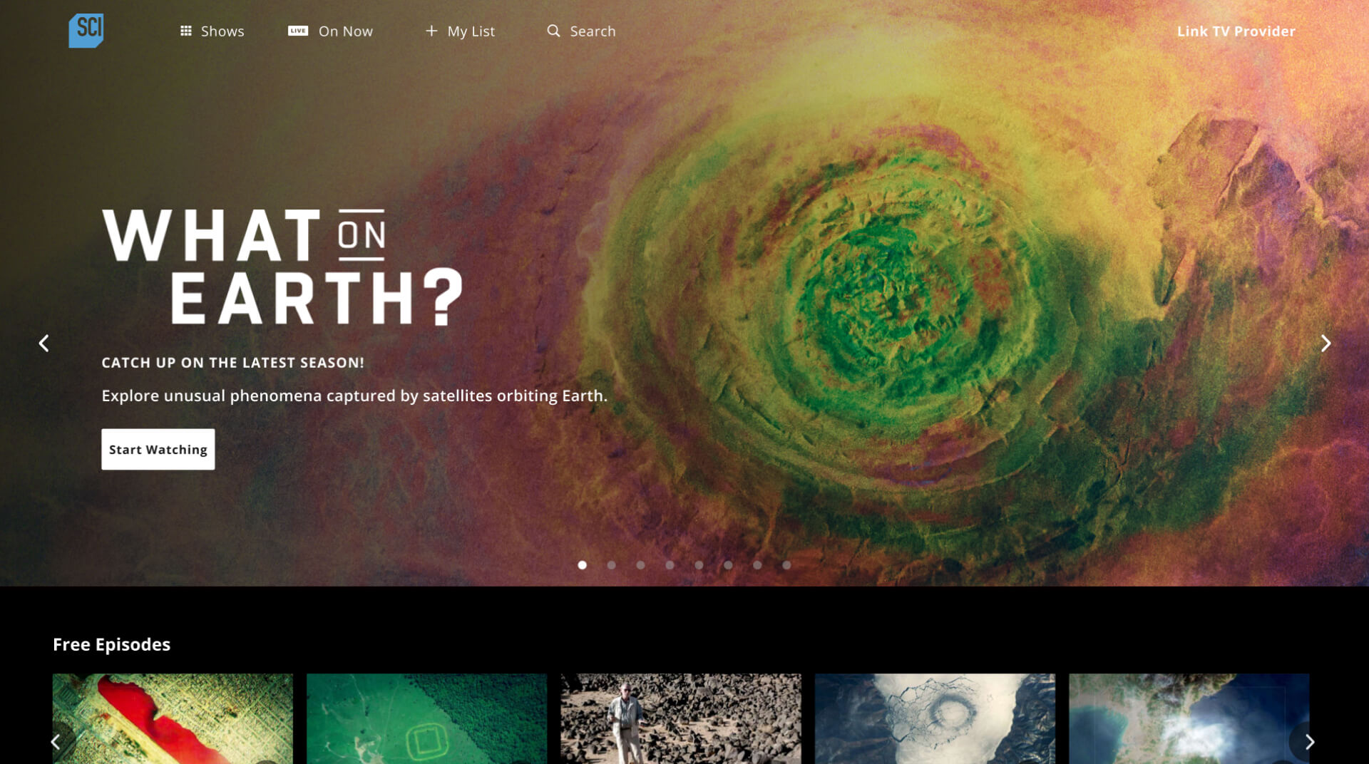
Task: Open the On Now section
Action: (x=346, y=31)
